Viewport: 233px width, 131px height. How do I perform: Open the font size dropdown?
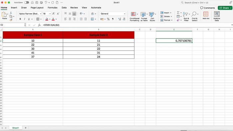50,14
